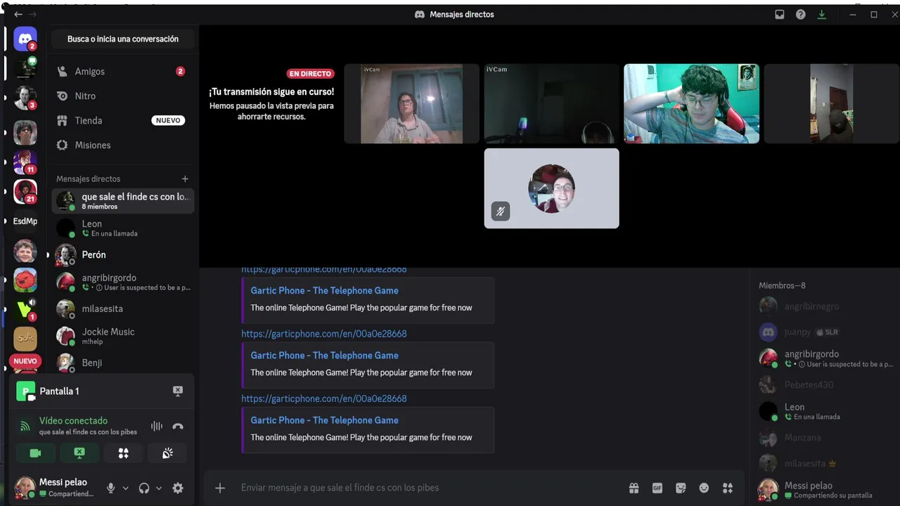This screenshot has width=900, height=506.
Task: Open the third Gartic Phone embed title
Action: click(x=325, y=420)
